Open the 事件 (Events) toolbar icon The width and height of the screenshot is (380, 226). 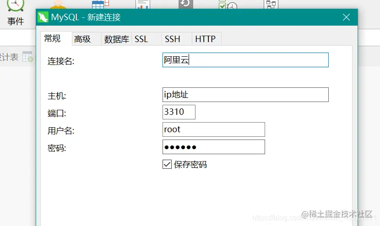coord(16,5)
